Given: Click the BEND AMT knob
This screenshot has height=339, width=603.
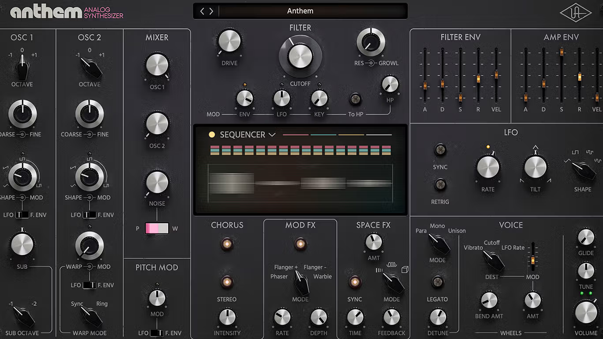Looking at the screenshot, I should [x=489, y=300].
